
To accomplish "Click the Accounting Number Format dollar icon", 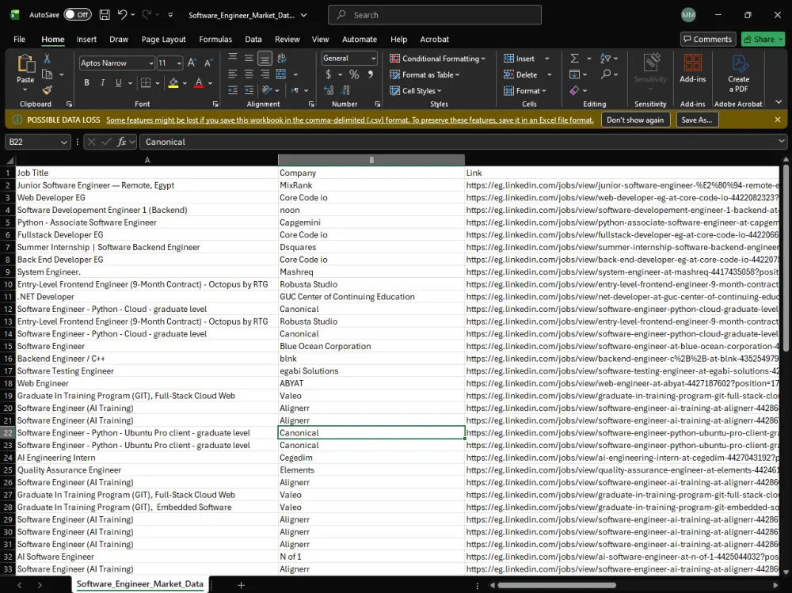I will 329,74.
